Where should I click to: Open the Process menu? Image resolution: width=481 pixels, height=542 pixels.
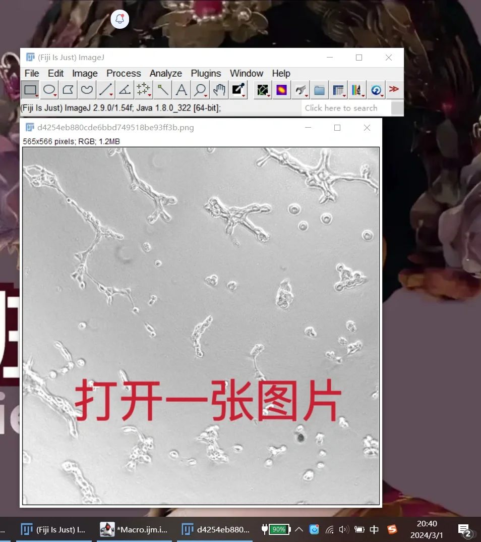pyautogui.click(x=124, y=73)
